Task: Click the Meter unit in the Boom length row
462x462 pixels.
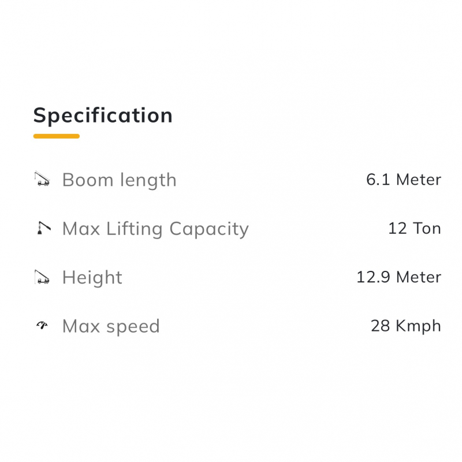Action: [419, 180]
